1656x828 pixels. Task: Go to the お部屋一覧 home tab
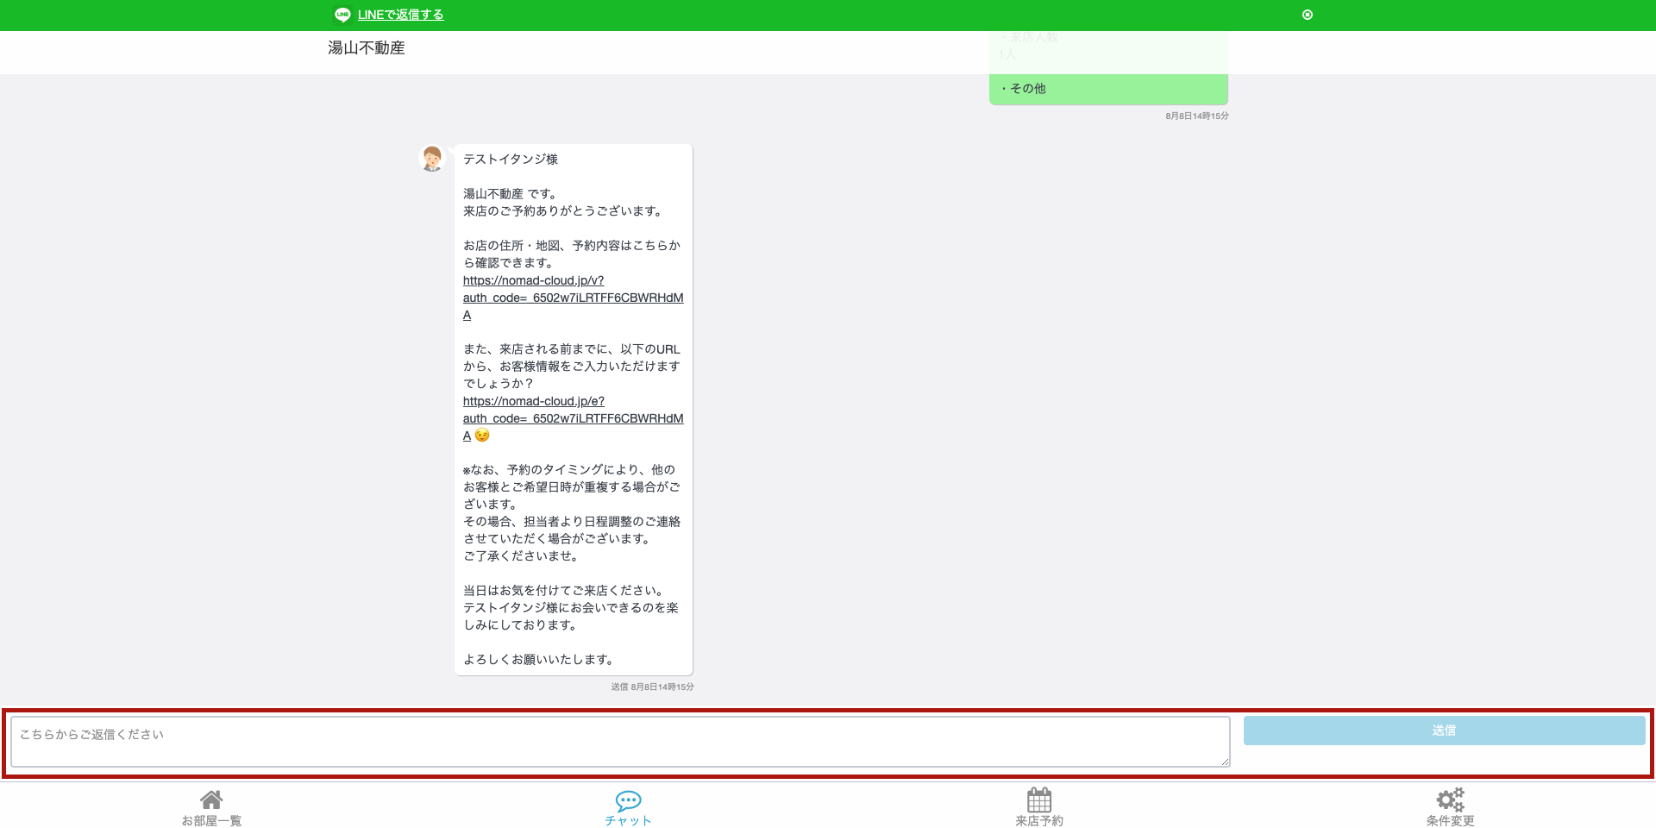pos(211,807)
